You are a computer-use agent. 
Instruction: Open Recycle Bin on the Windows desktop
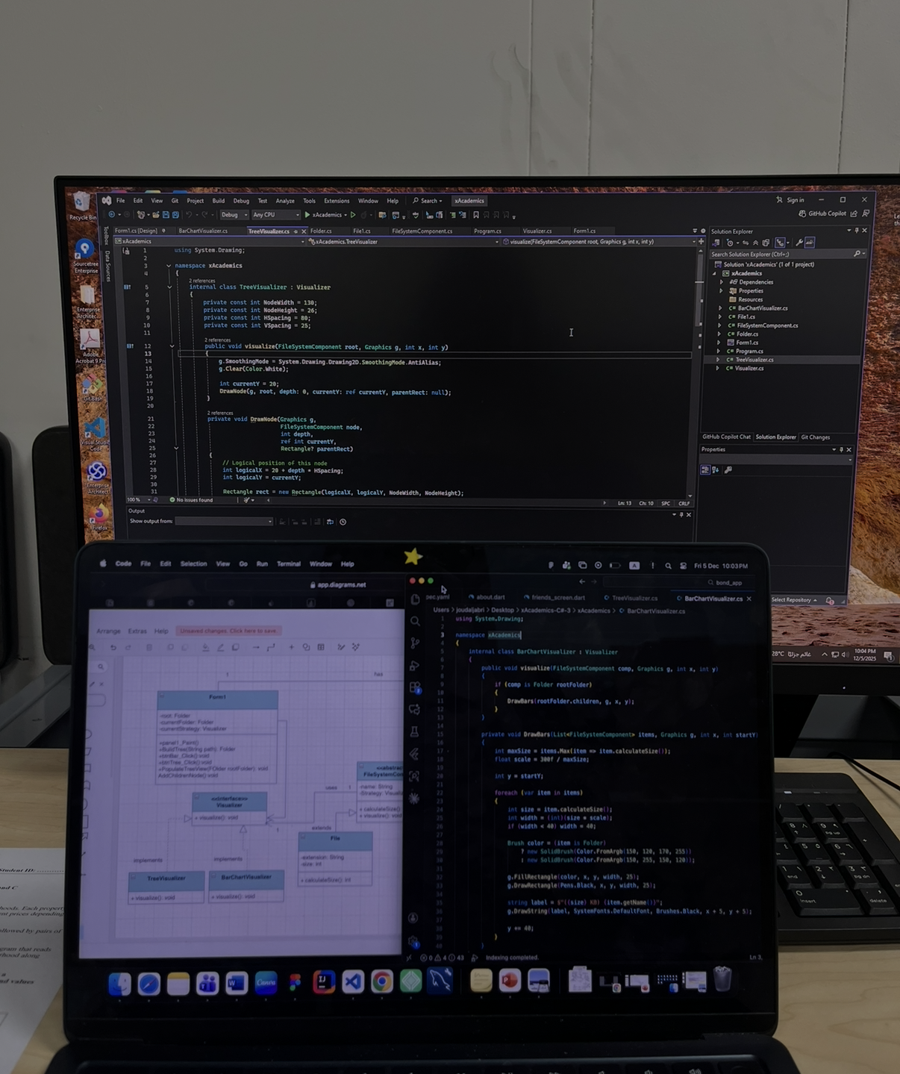tap(81, 206)
